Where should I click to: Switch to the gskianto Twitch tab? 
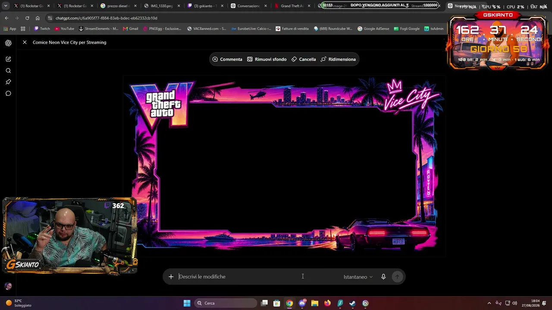205,6
